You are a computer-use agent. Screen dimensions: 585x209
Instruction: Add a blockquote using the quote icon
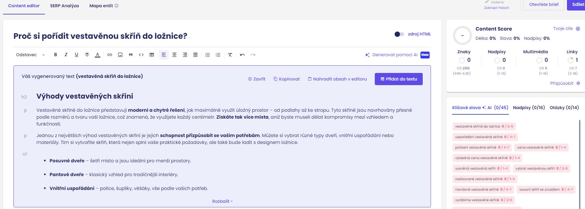[131, 55]
